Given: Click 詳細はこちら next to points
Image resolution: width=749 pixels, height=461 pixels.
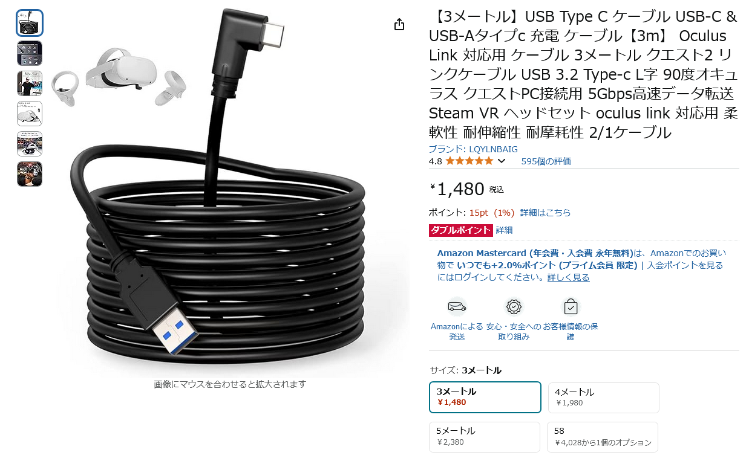Looking at the screenshot, I should click(545, 213).
